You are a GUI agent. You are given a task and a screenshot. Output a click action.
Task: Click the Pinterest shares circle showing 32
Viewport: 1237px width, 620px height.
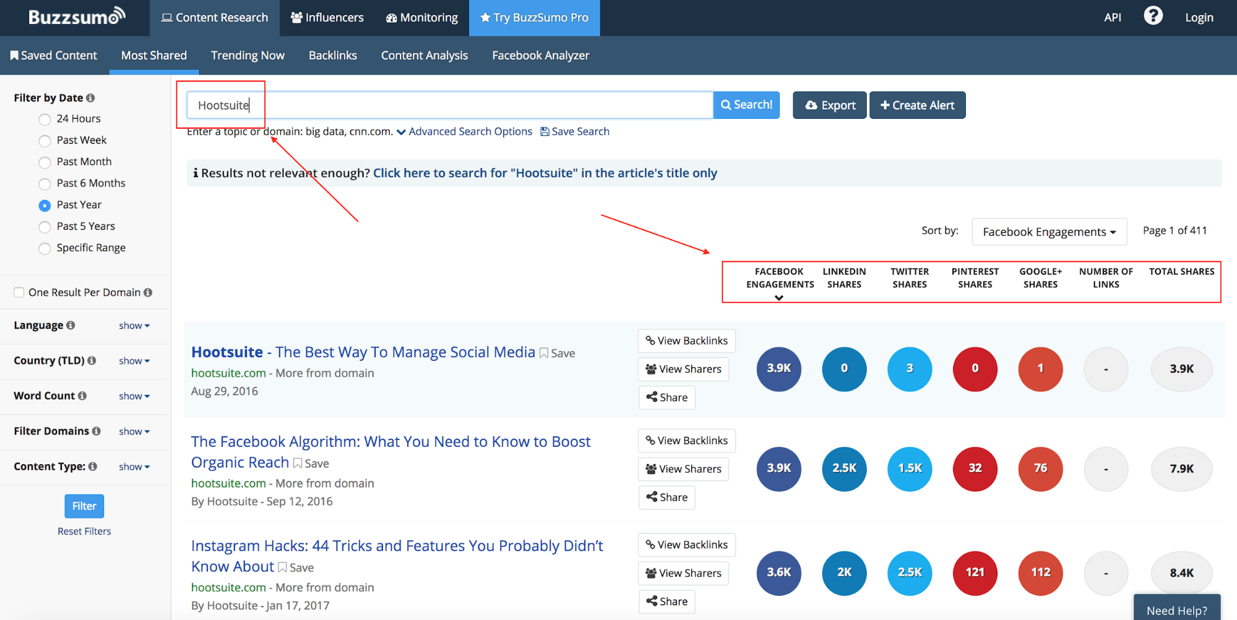click(x=975, y=469)
